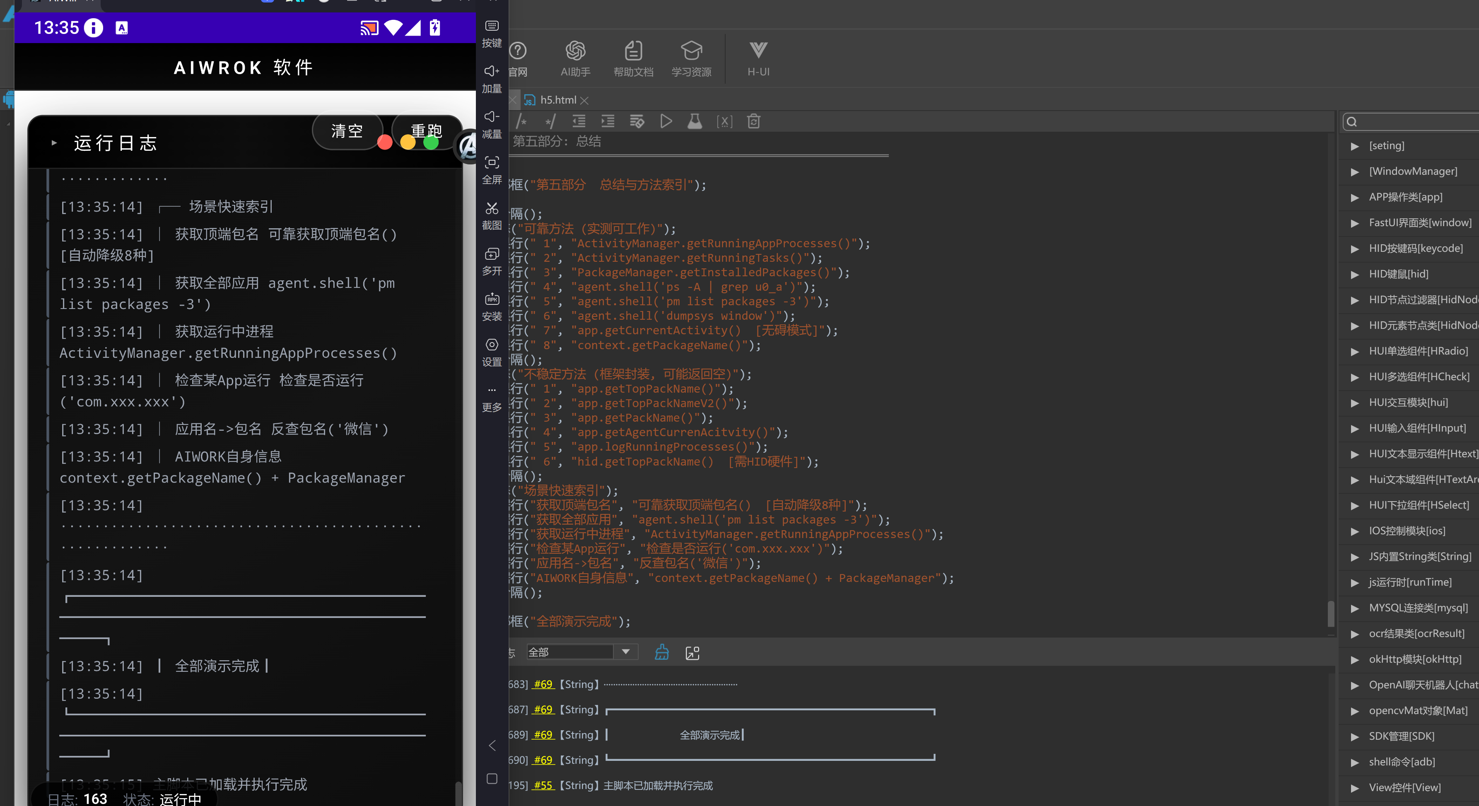Click the 清空 clear button
The image size is (1479, 806).
(347, 131)
